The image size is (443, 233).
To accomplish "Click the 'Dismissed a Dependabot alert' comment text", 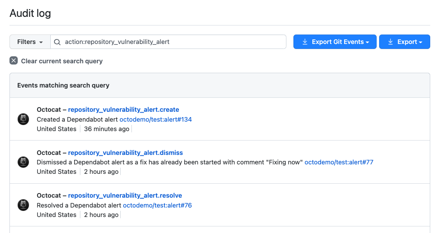I will tap(169, 162).
